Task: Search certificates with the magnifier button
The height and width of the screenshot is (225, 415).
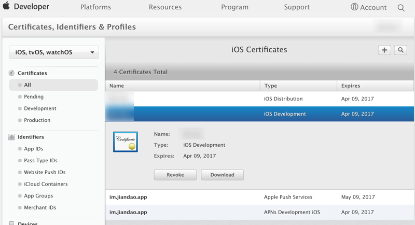Action: (400, 50)
